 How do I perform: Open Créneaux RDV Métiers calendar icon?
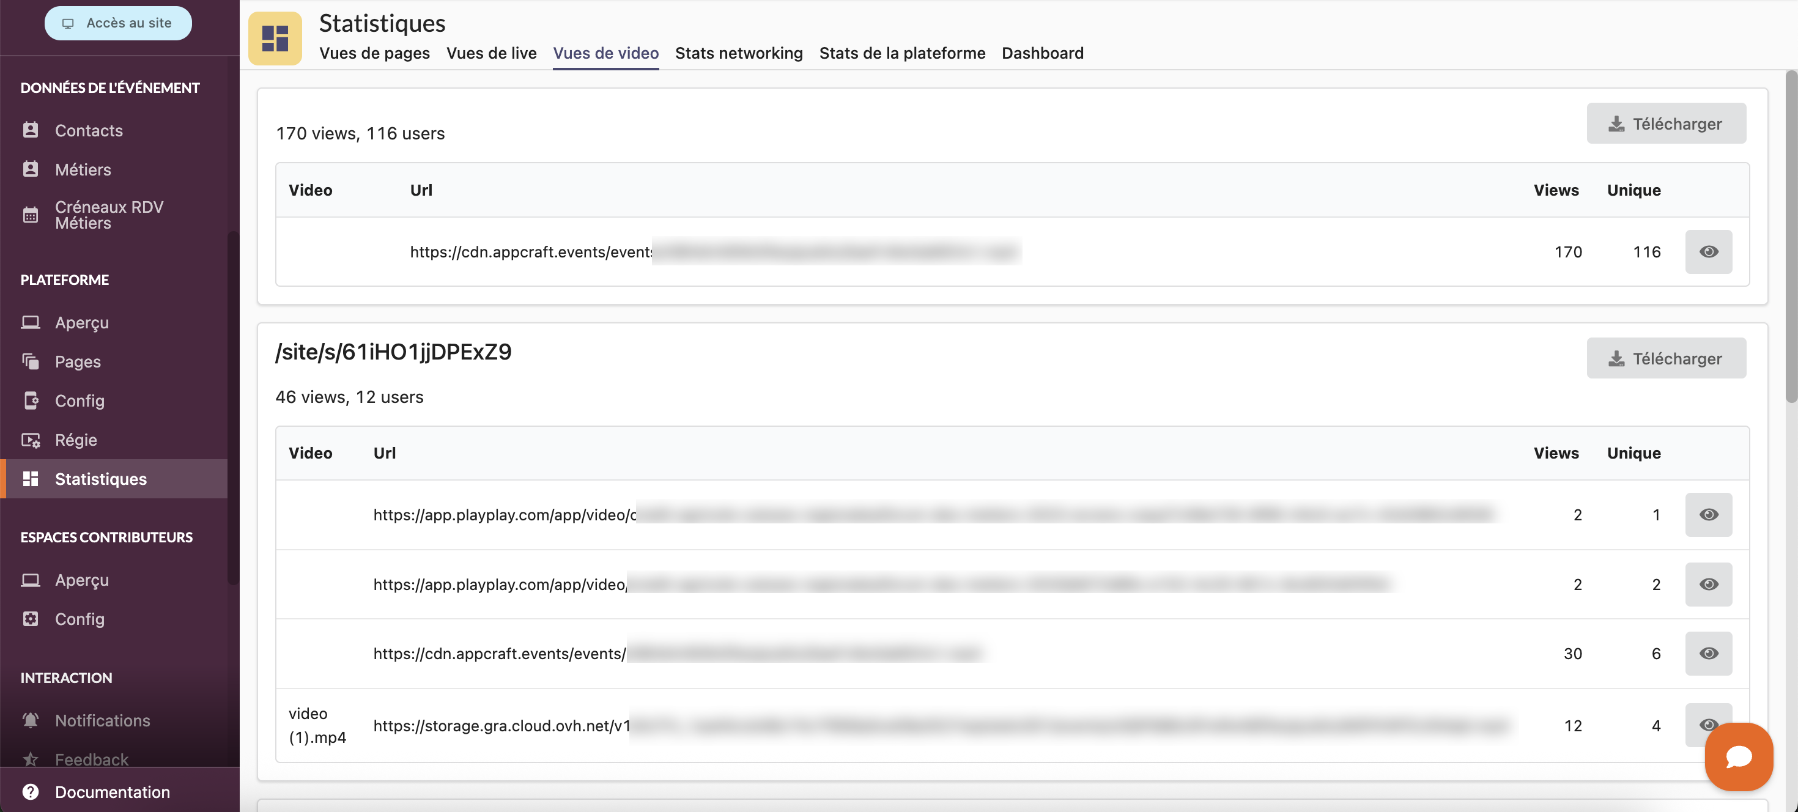pyautogui.click(x=30, y=215)
